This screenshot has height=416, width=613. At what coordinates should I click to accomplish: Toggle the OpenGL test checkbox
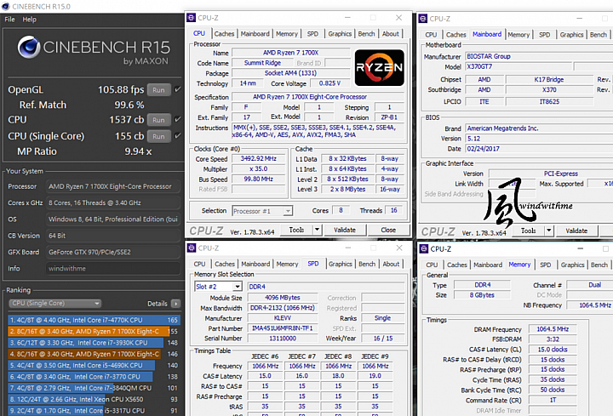pos(178,89)
